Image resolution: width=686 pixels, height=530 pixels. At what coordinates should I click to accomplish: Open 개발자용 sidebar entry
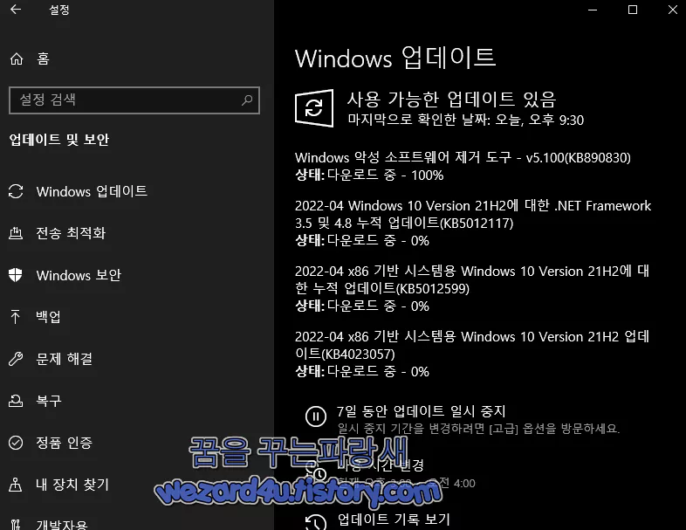tap(62, 524)
